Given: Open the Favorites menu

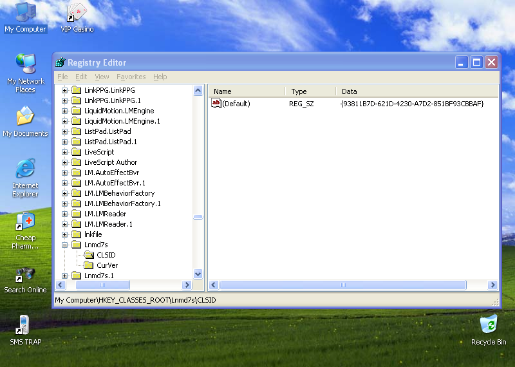Looking at the screenshot, I should (x=131, y=77).
